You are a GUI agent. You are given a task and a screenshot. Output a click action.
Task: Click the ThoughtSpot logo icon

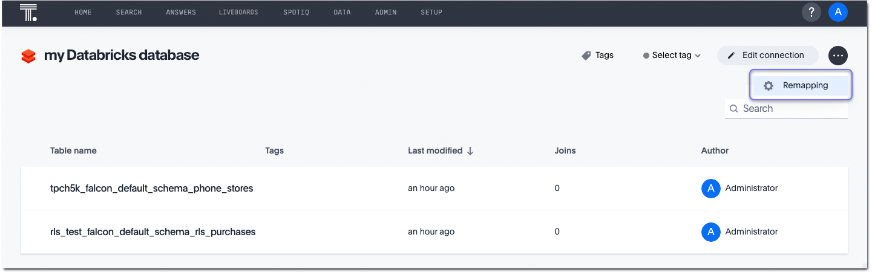click(28, 13)
